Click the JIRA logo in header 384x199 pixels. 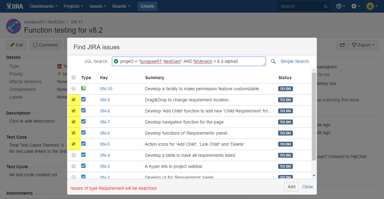(x=15, y=6)
